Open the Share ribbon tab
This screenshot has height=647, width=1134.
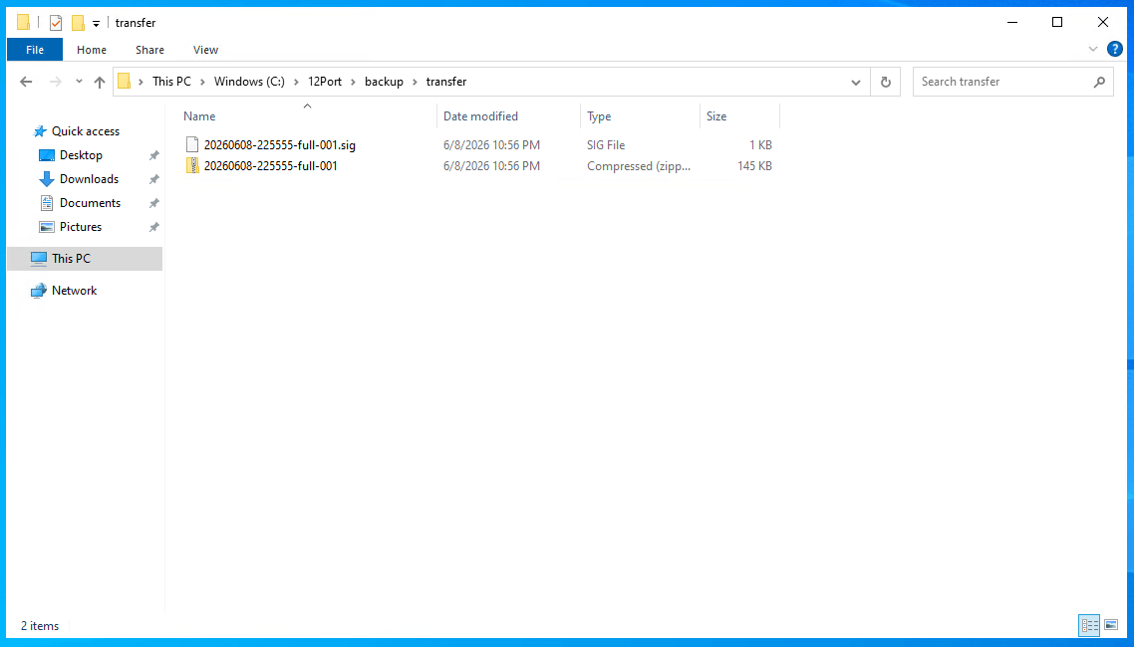[x=149, y=50]
